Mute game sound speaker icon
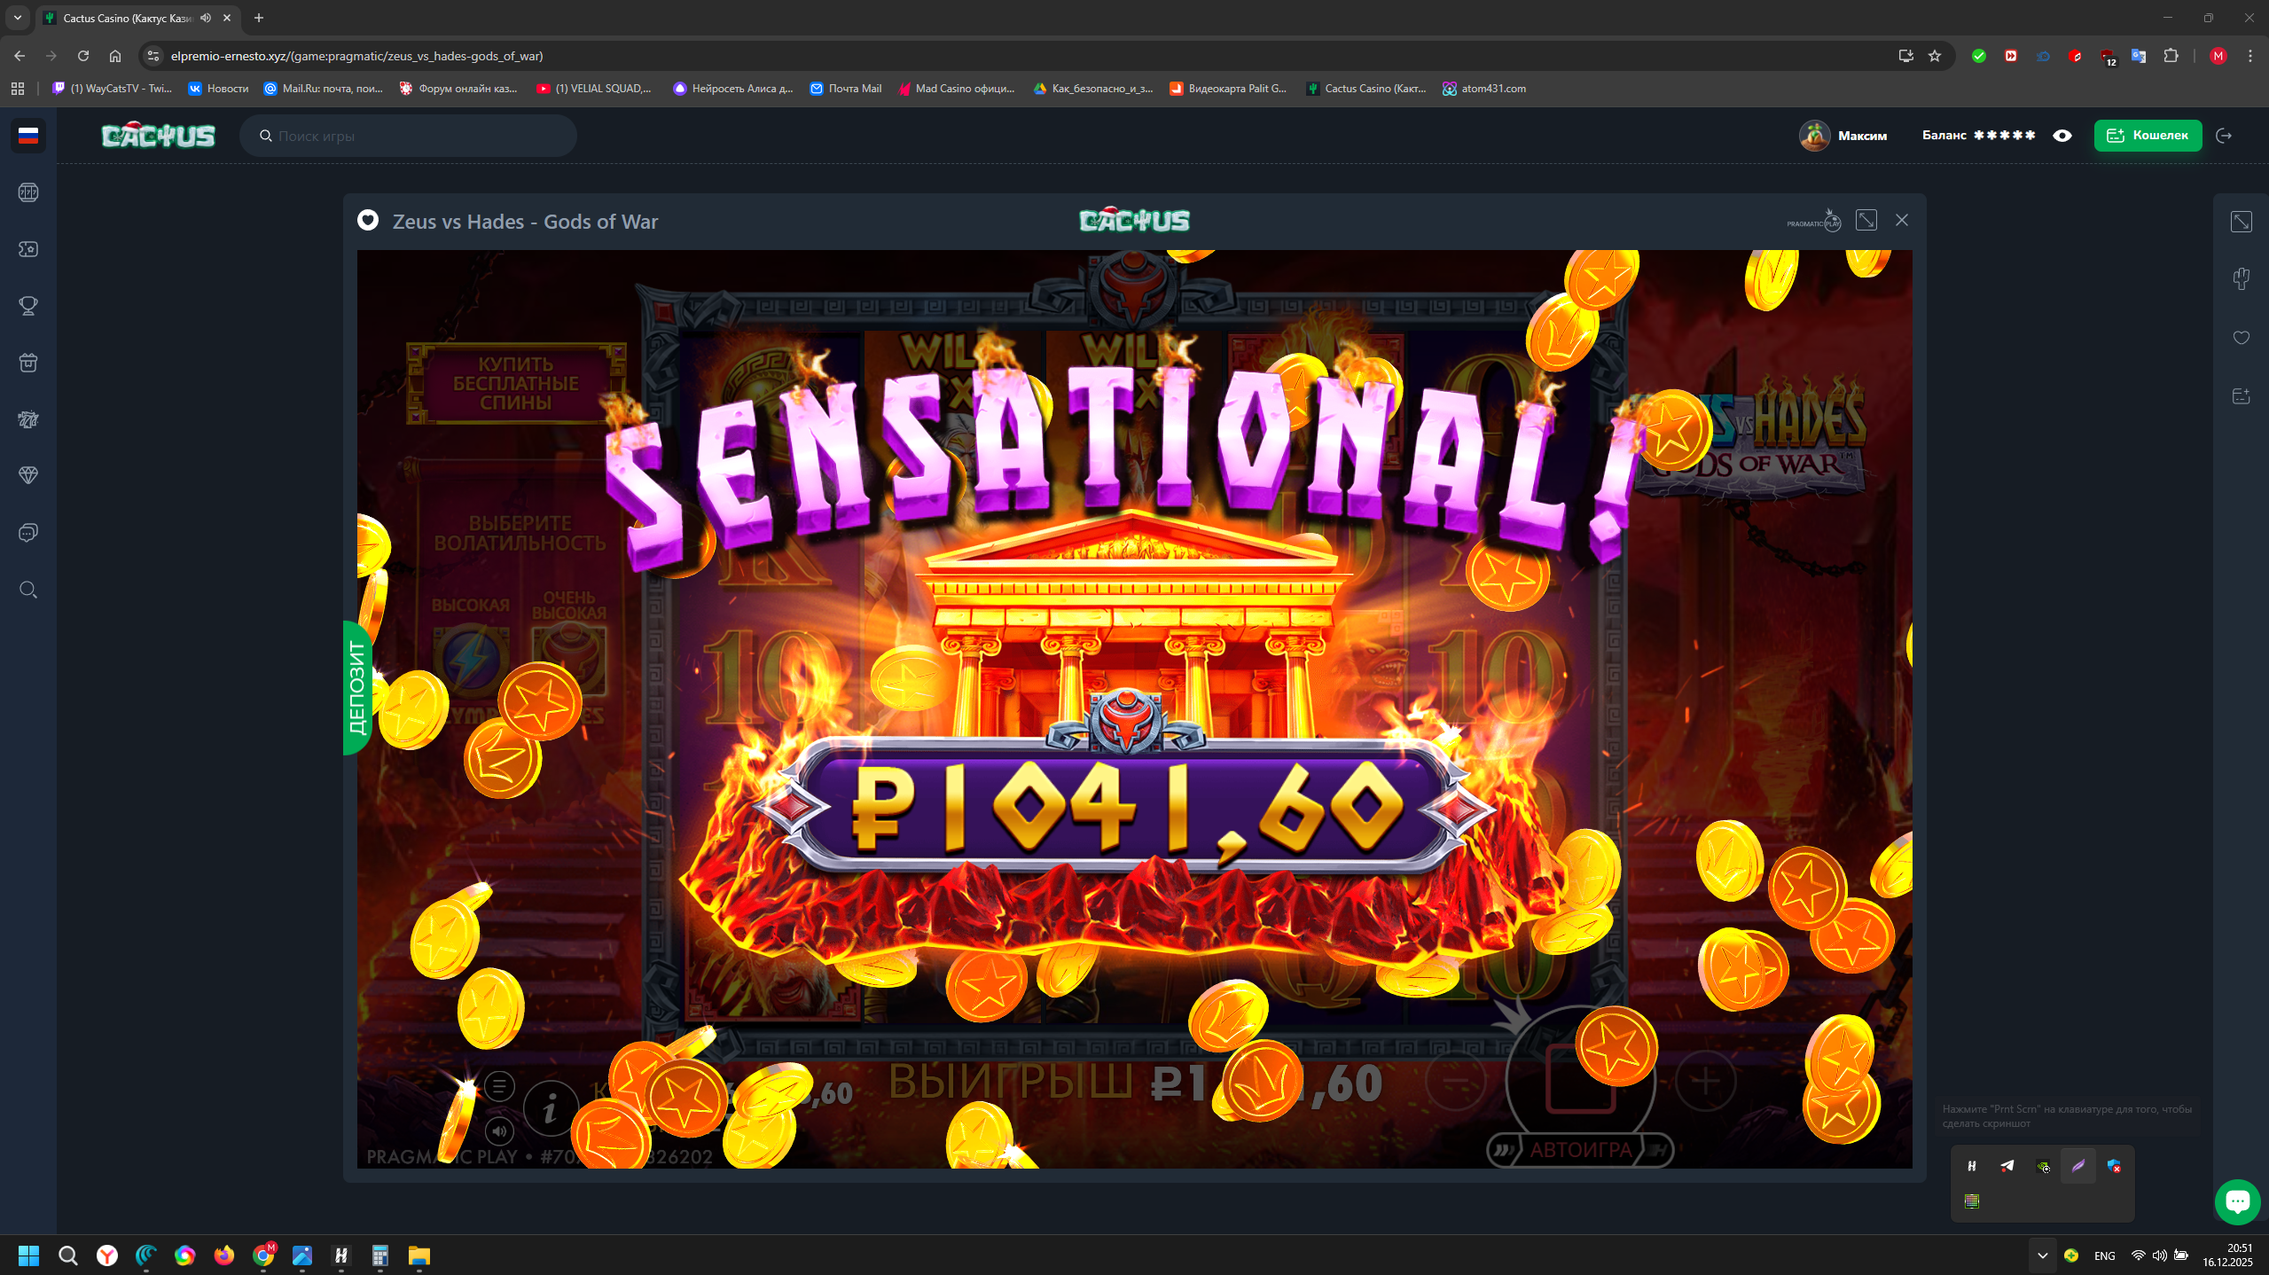The image size is (2269, 1275). pyautogui.click(x=499, y=1130)
